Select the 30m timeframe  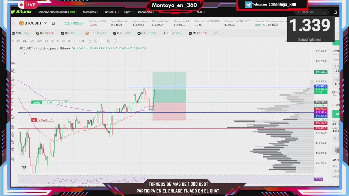point(40,41)
